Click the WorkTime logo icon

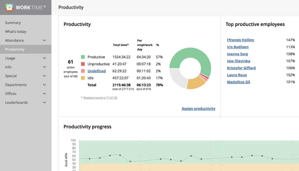[9, 7]
